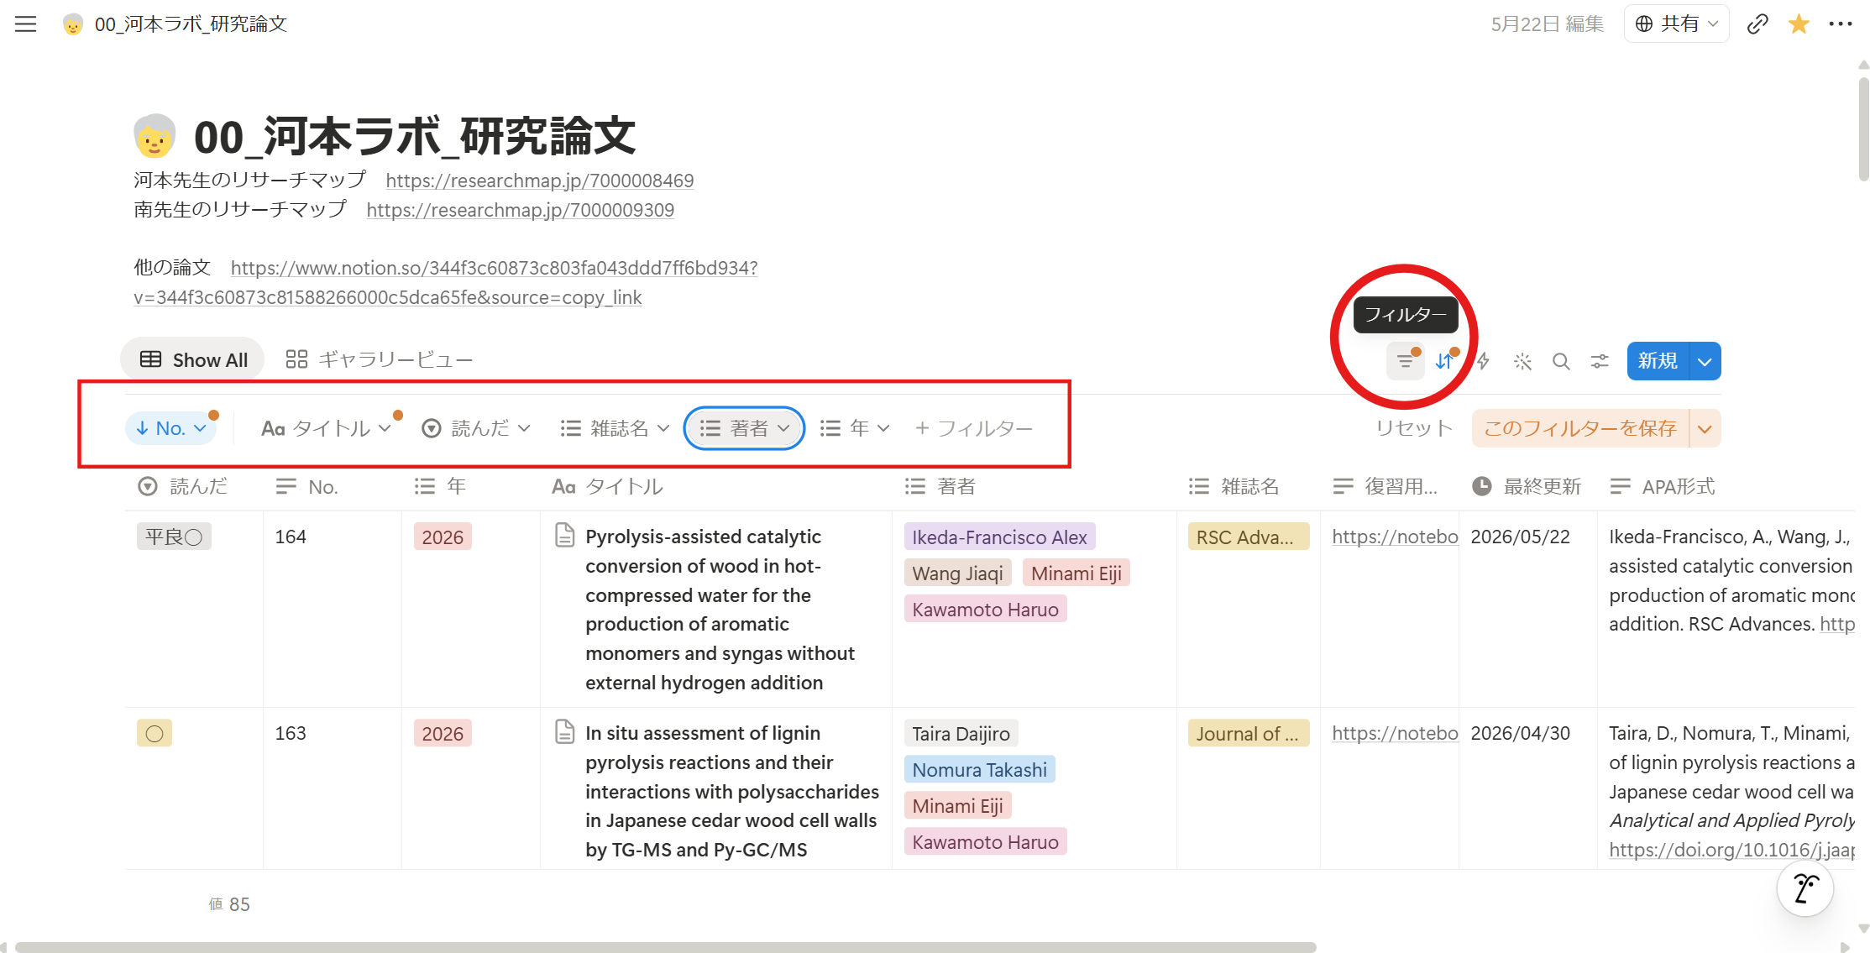Open the 雑誌名 filter dropdown
This screenshot has height=953, width=1870.
coord(615,428)
